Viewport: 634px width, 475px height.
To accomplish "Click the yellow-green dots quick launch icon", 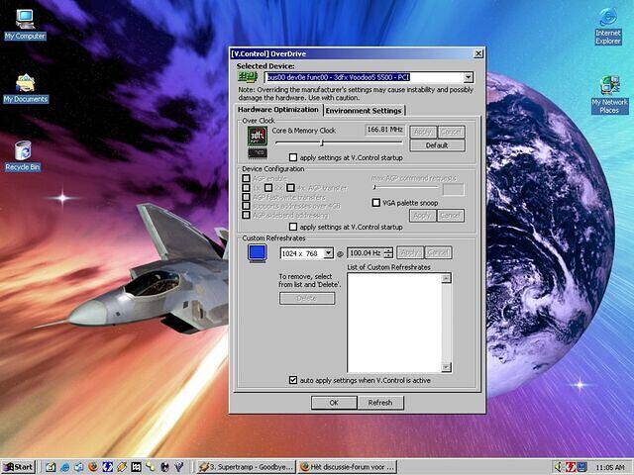I will coord(150,467).
